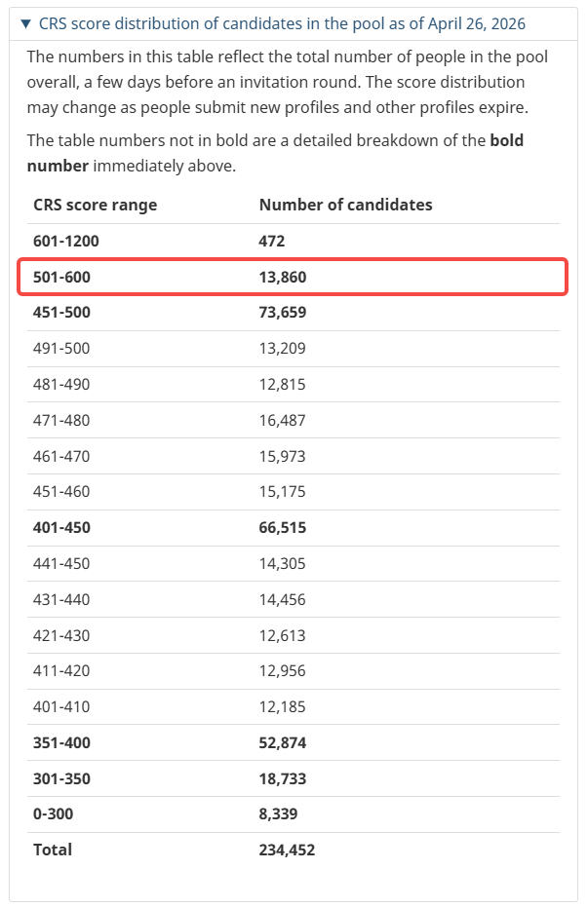Select the 431-440 range cell

[61, 599]
